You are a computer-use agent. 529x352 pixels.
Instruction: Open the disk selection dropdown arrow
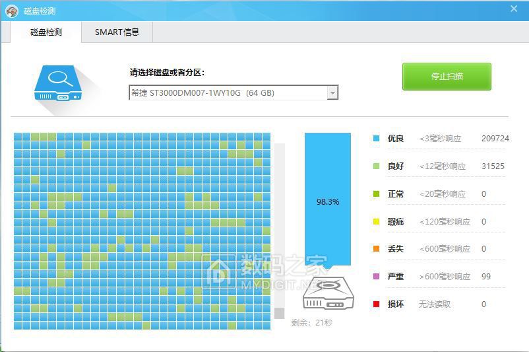tap(332, 92)
